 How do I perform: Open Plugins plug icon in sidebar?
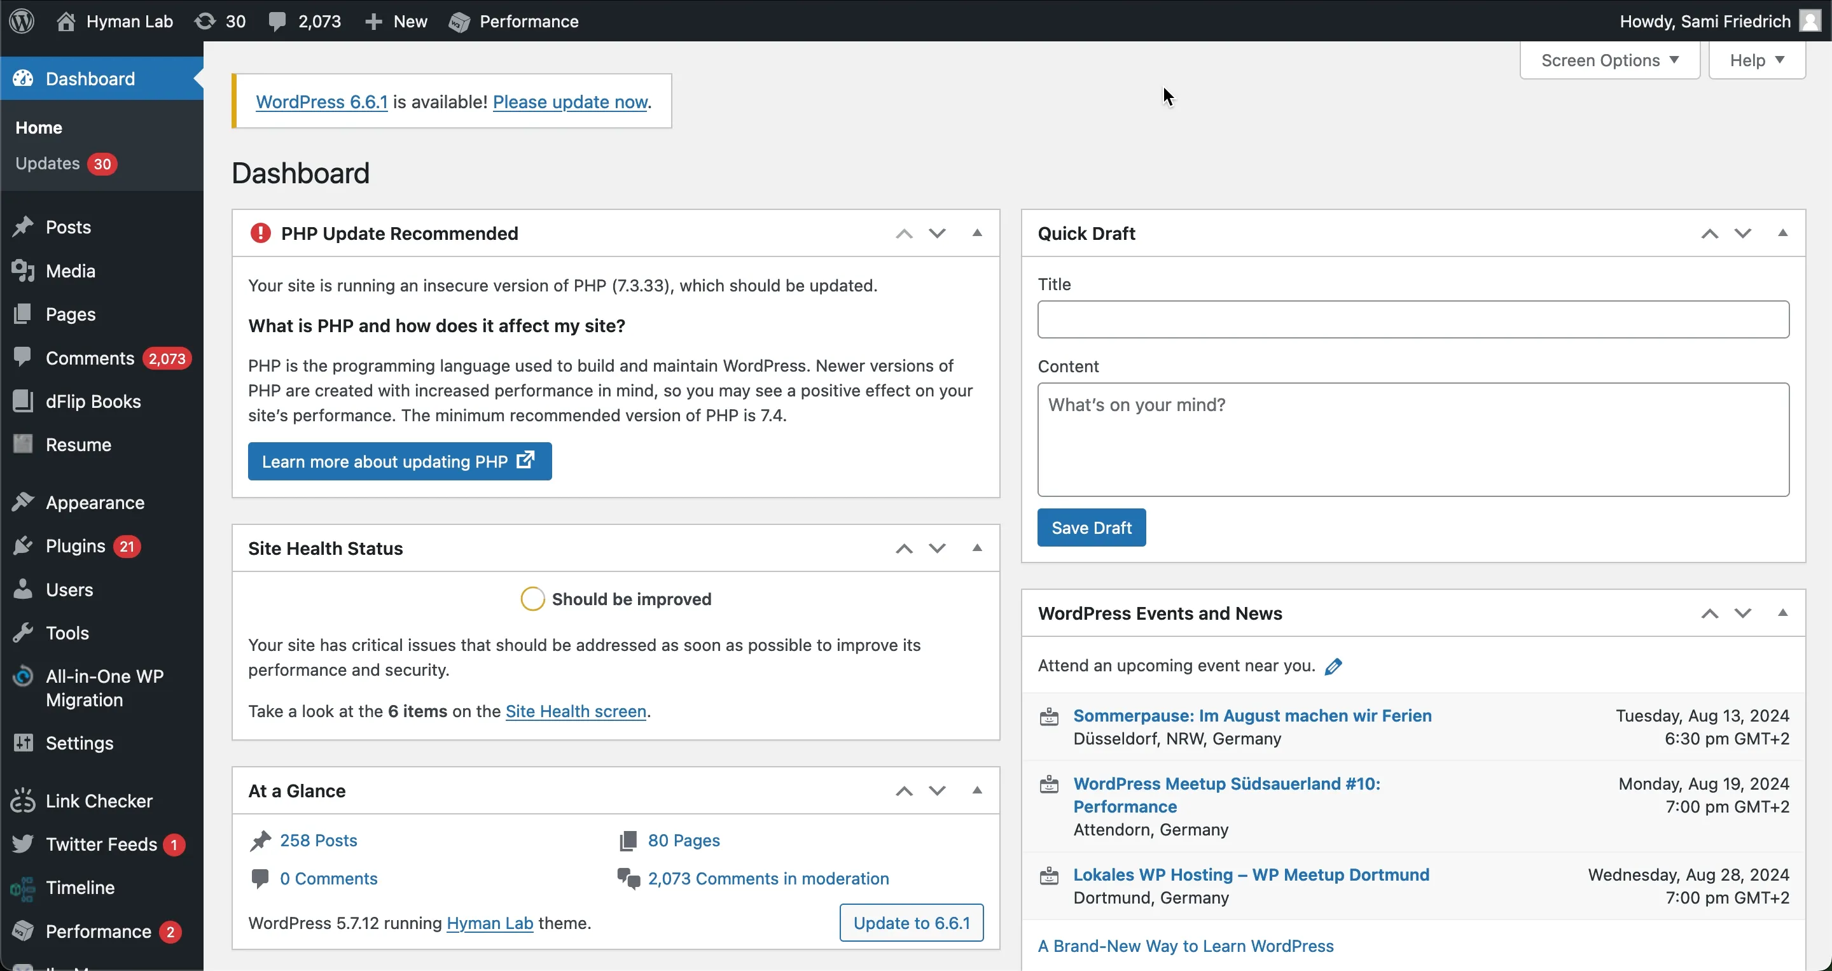click(23, 545)
